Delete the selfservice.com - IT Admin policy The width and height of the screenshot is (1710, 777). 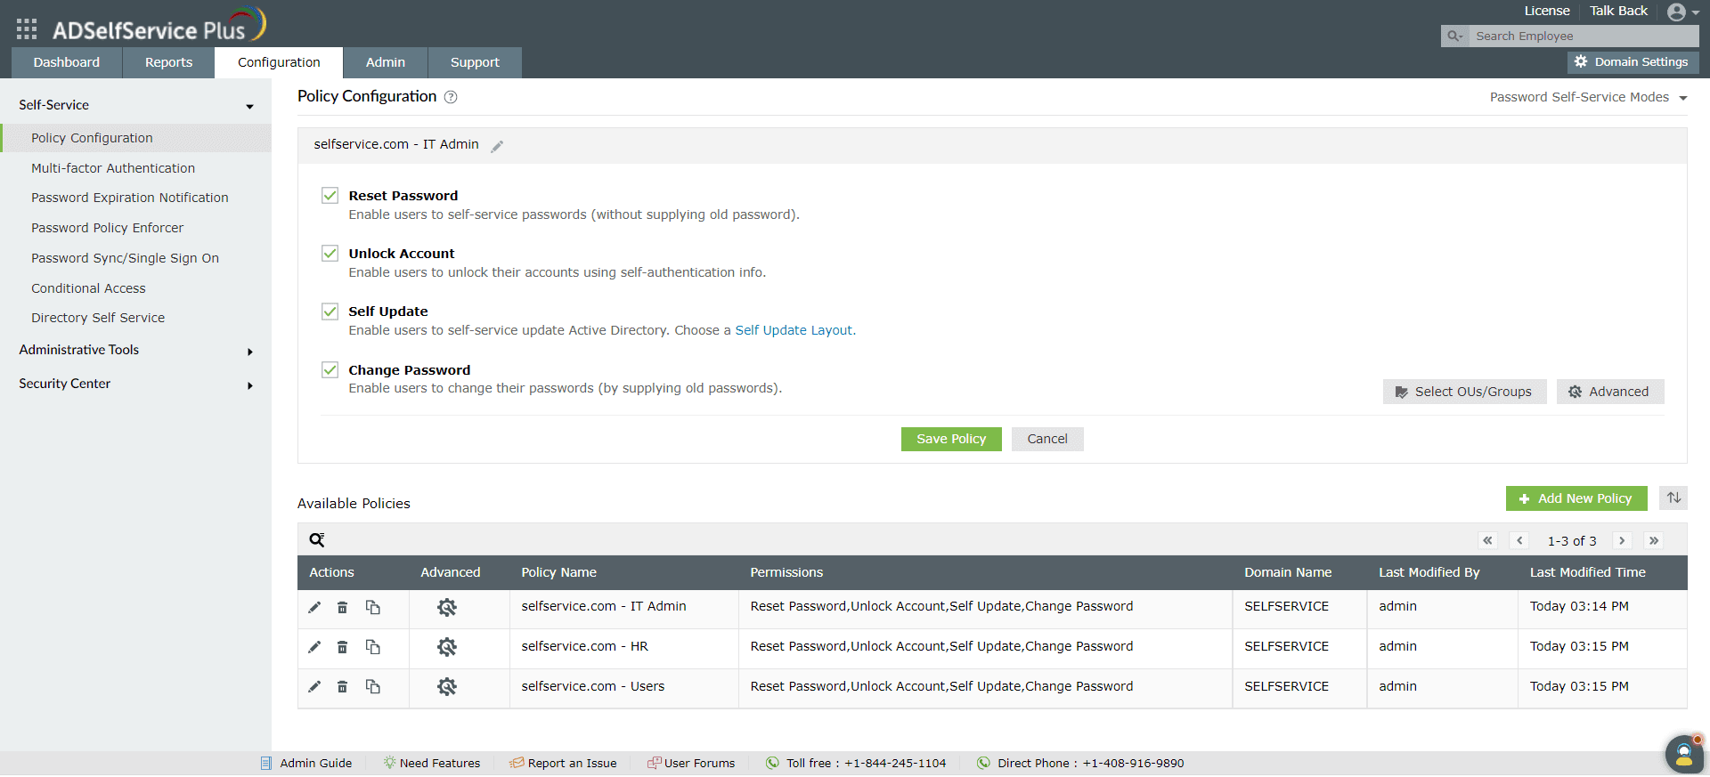click(343, 607)
